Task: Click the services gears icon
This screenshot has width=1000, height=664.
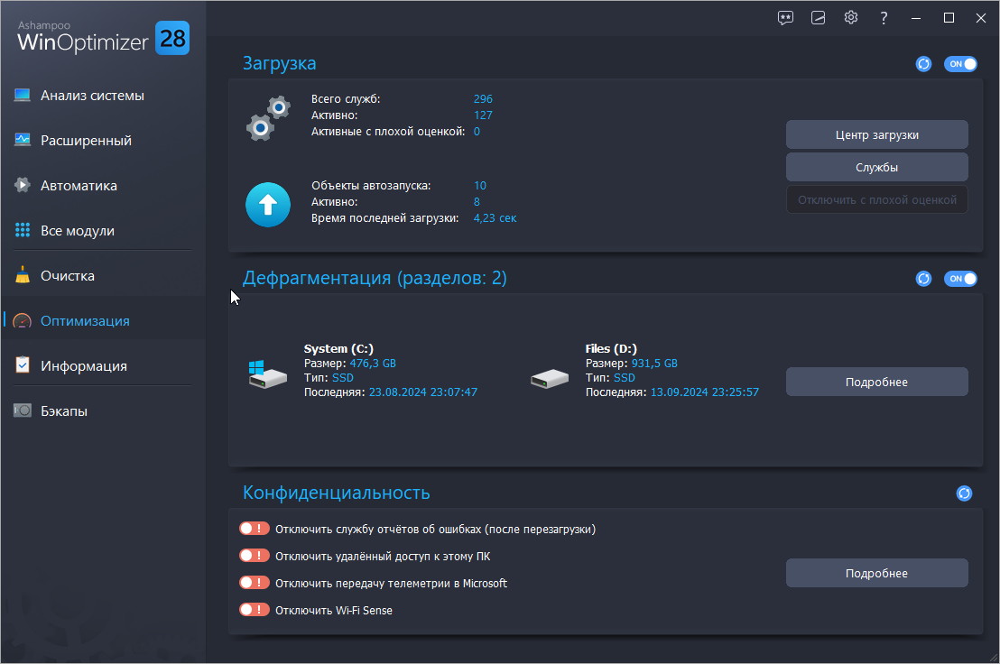Action: coord(268,118)
